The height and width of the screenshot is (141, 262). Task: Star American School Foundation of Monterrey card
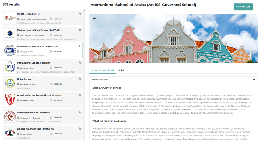[80, 95]
